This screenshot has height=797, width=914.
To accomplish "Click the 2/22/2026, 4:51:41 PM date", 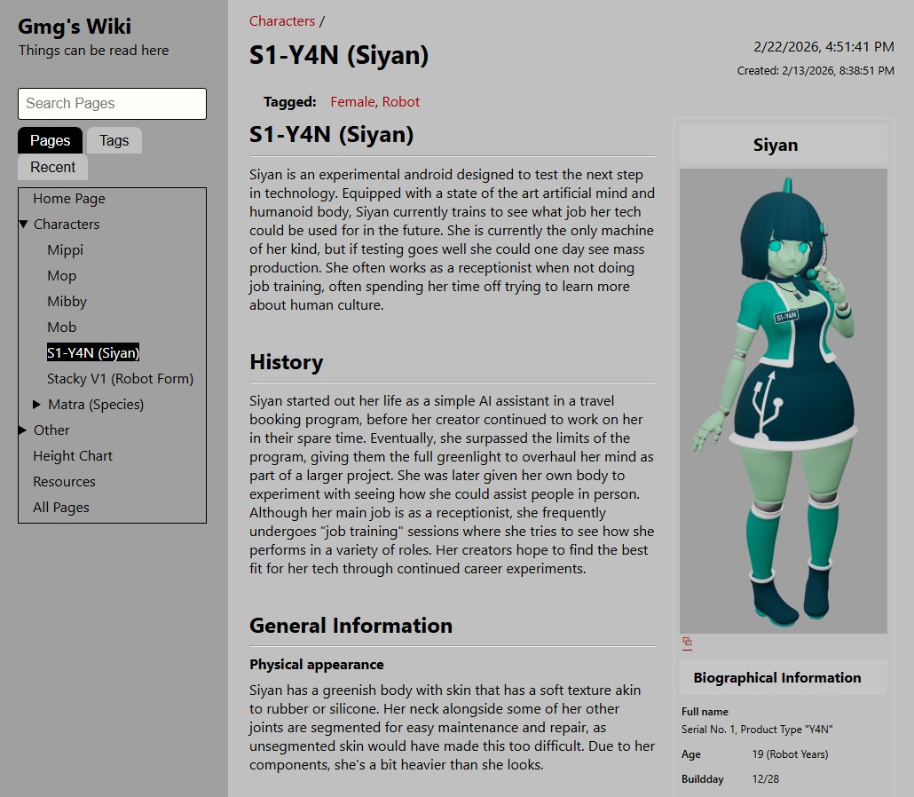I will pyautogui.click(x=823, y=47).
